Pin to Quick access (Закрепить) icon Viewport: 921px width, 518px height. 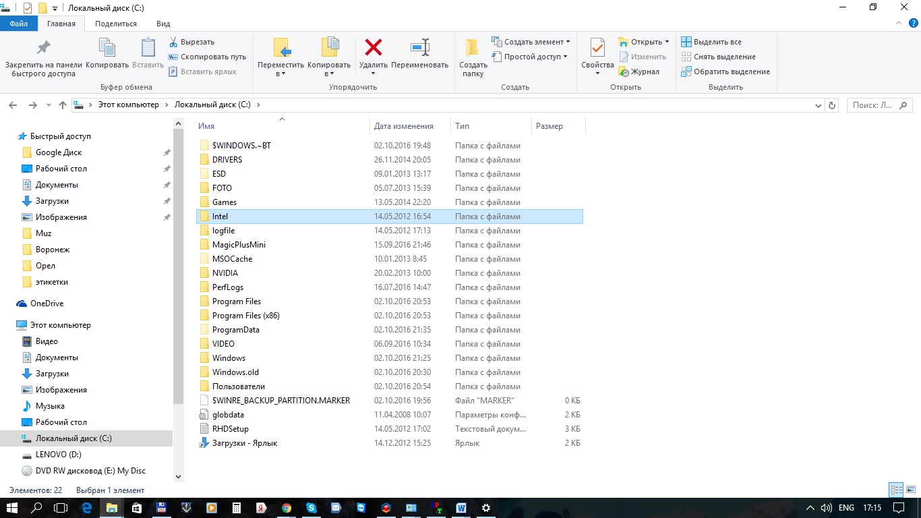(x=43, y=48)
